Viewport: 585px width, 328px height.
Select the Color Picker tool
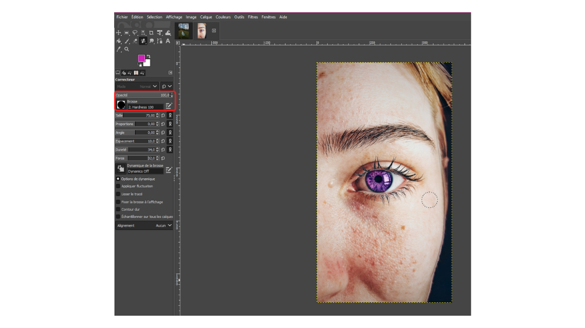(x=119, y=49)
